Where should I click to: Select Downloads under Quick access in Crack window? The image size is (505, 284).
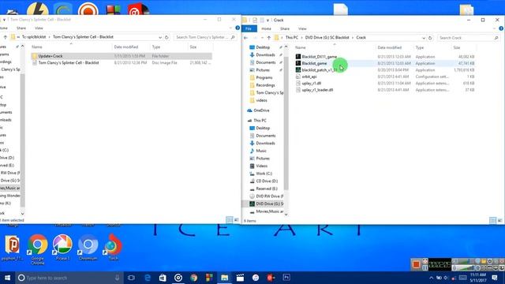coord(265,54)
